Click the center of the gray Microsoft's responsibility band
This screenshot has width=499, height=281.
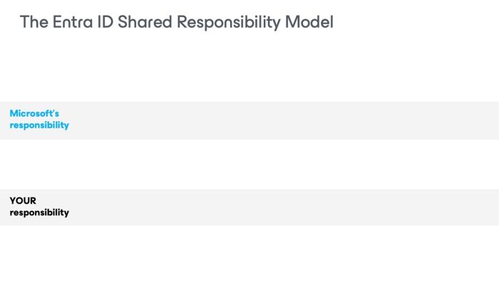pyautogui.click(x=249, y=121)
